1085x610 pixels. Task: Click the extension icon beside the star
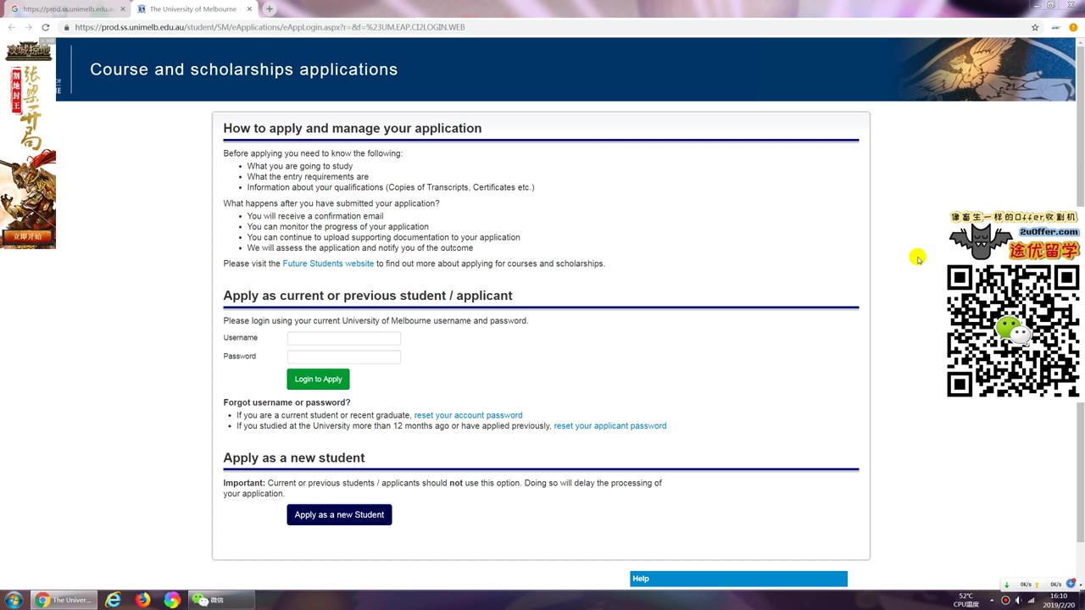pos(1055,27)
